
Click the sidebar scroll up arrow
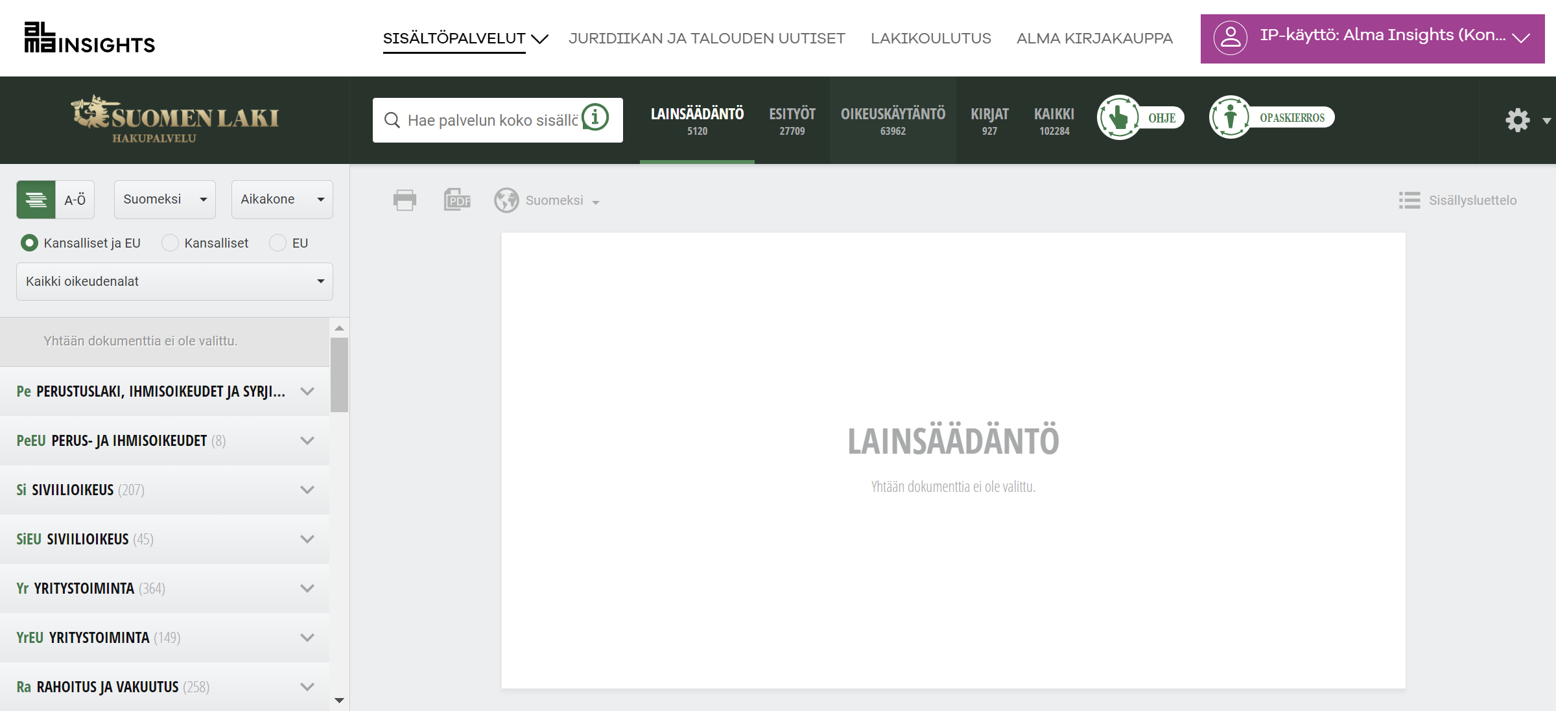339,328
